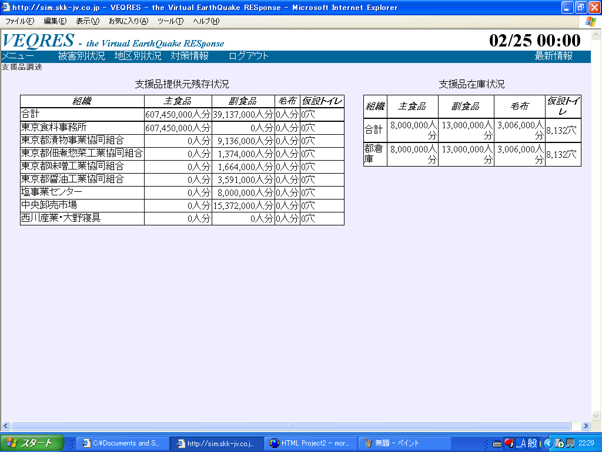The width and height of the screenshot is (602, 452).
Task: Open 対策情報 in navigation bar
Action: point(189,56)
